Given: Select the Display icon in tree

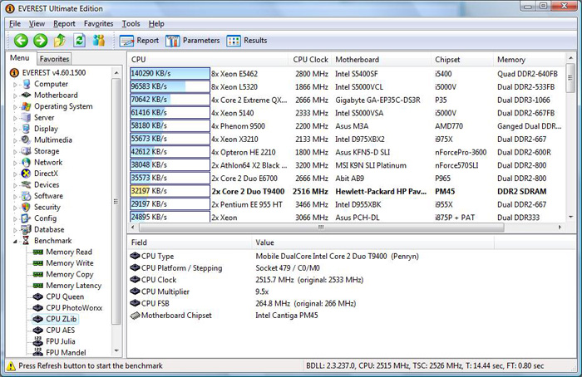Looking at the screenshot, I should point(26,129).
